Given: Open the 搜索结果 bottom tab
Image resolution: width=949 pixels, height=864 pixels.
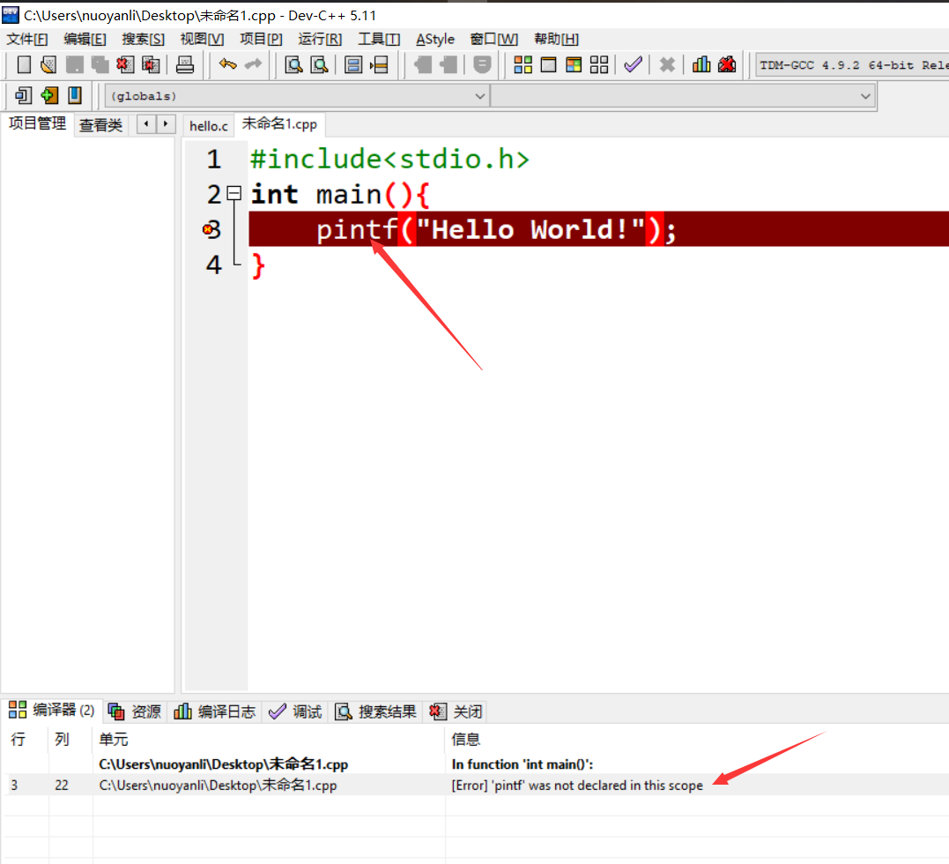Looking at the screenshot, I should point(376,711).
